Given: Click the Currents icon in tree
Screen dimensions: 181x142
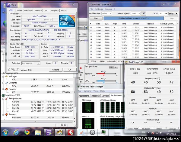Looking at the screenshot, I should point(7,83).
